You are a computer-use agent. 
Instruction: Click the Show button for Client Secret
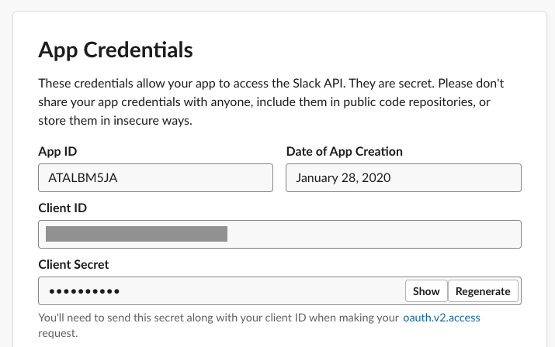tap(426, 291)
